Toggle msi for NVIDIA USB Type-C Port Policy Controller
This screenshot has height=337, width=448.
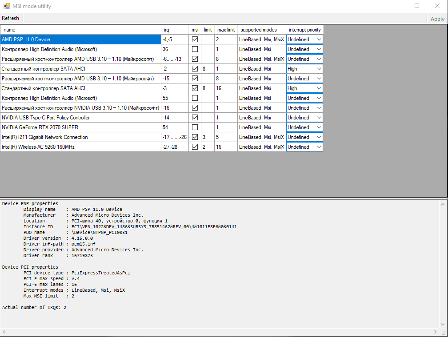[x=195, y=118]
